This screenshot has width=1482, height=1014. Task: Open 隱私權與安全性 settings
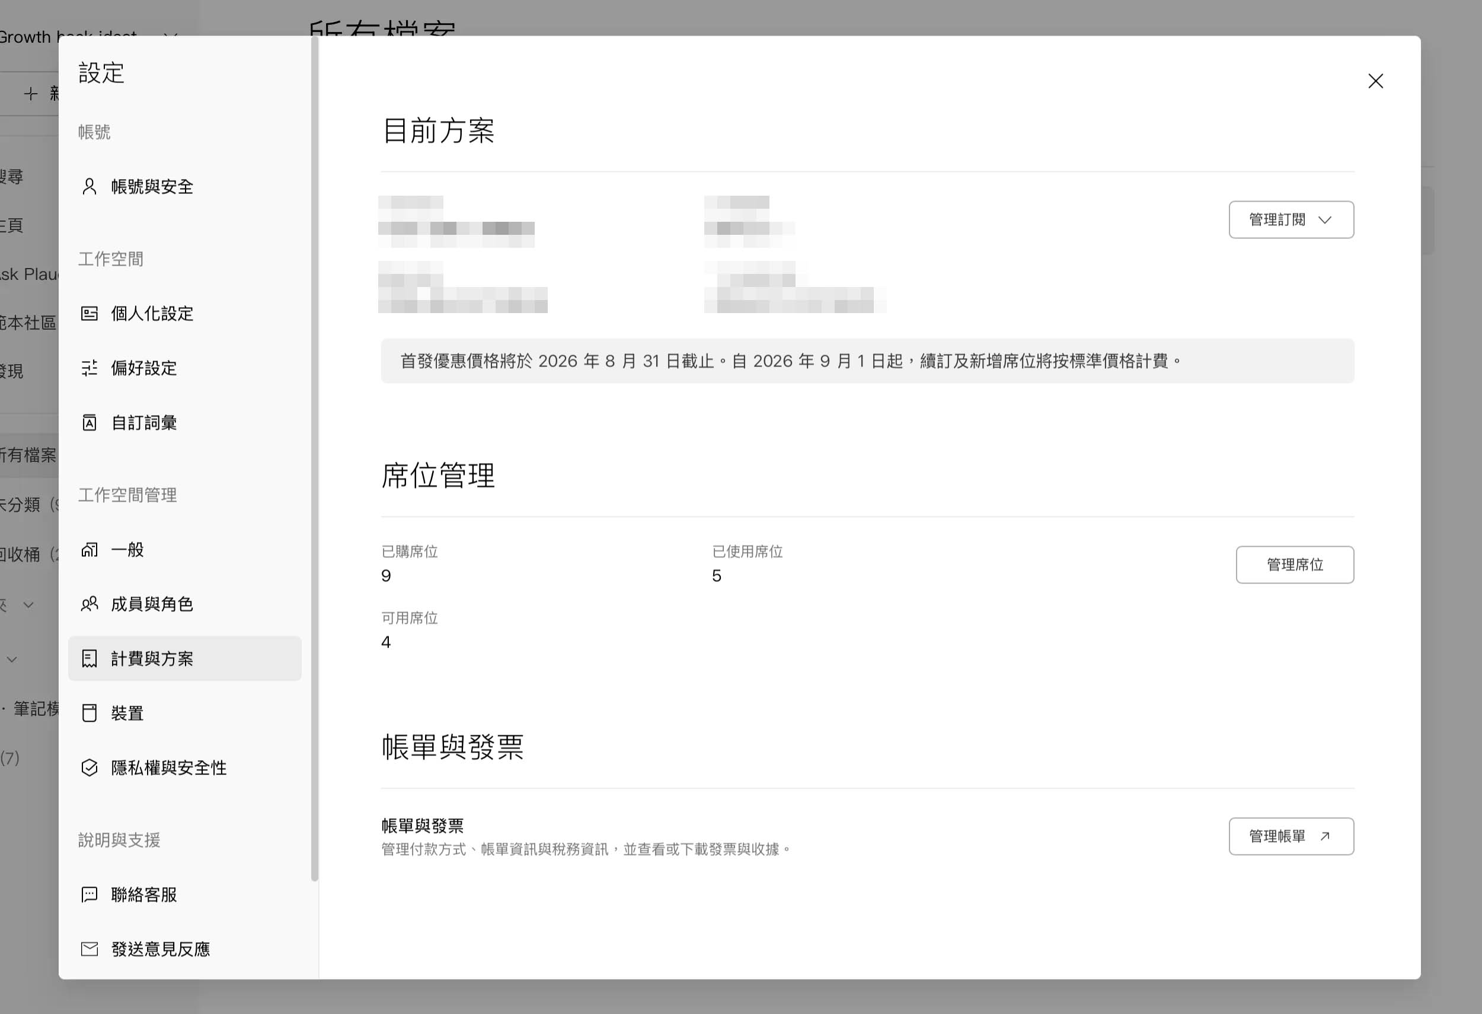(x=185, y=767)
